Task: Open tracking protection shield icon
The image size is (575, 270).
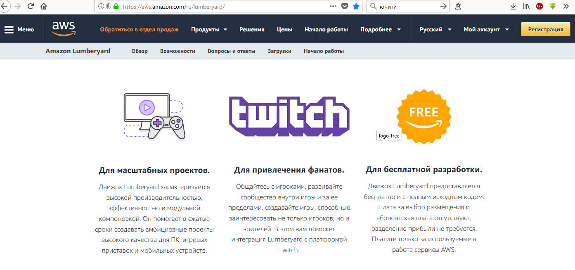Action: 109,7
